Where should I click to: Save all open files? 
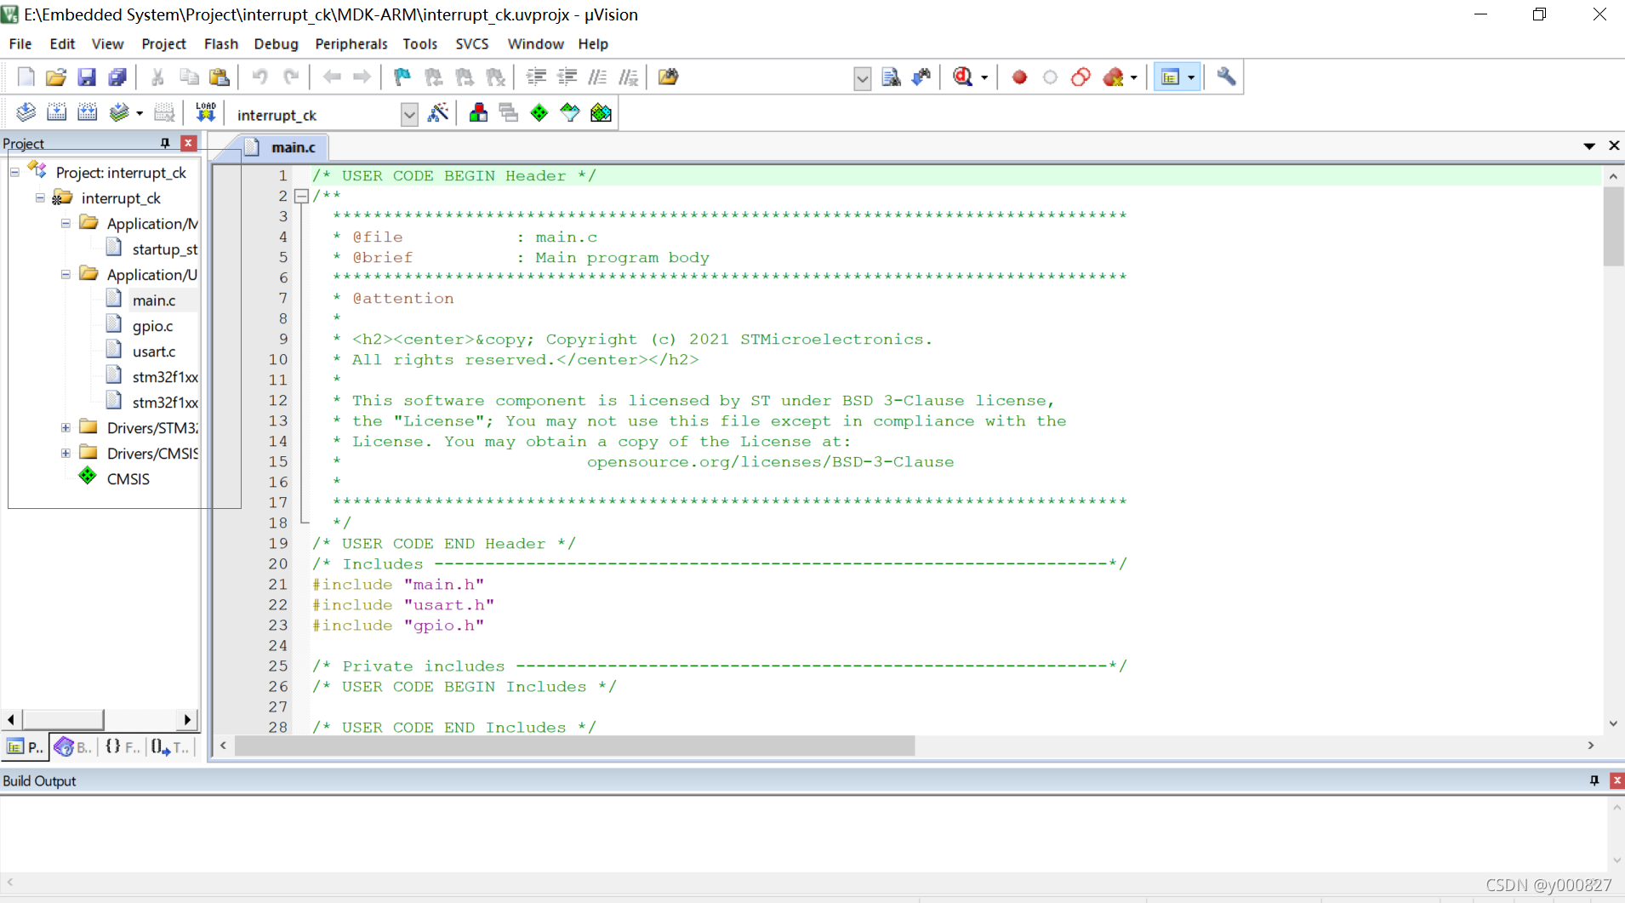(x=117, y=77)
